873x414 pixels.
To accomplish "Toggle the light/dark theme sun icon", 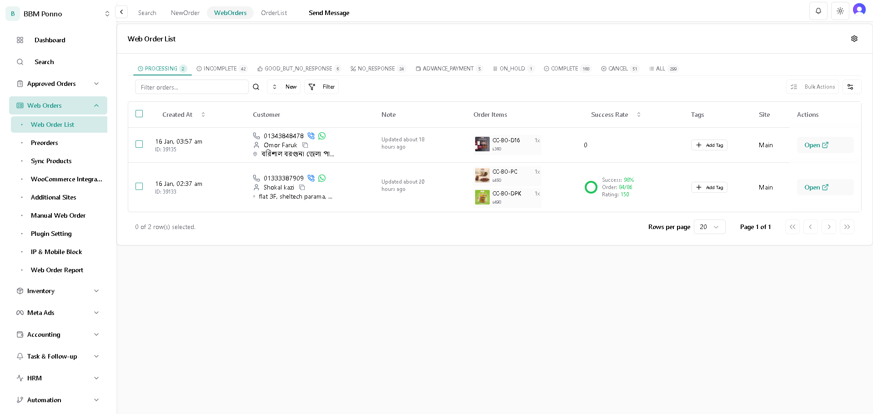I will point(840,11).
